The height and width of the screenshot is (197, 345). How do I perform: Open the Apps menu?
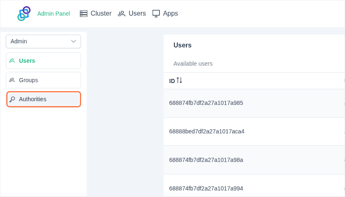(170, 14)
